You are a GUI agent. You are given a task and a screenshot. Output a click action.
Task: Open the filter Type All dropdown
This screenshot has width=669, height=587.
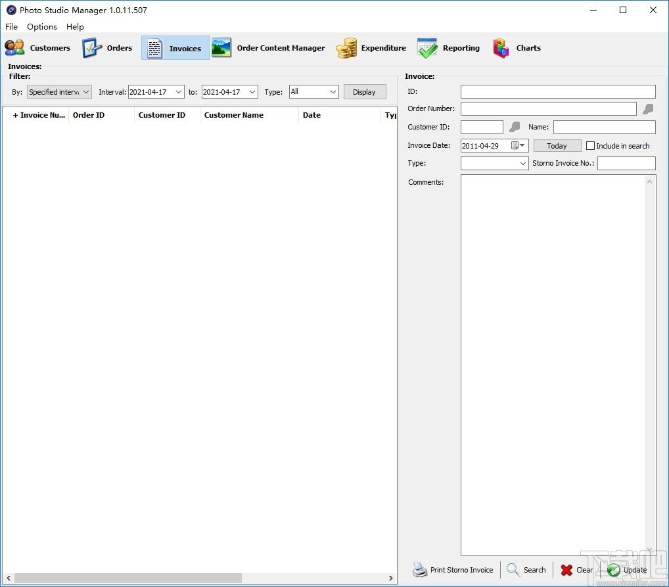(313, 92)
